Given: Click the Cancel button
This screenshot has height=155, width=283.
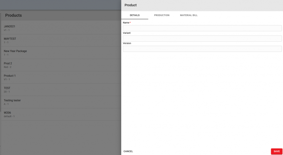Looking at the screenshot, I should pyautogui.click(x=128, y=151).
